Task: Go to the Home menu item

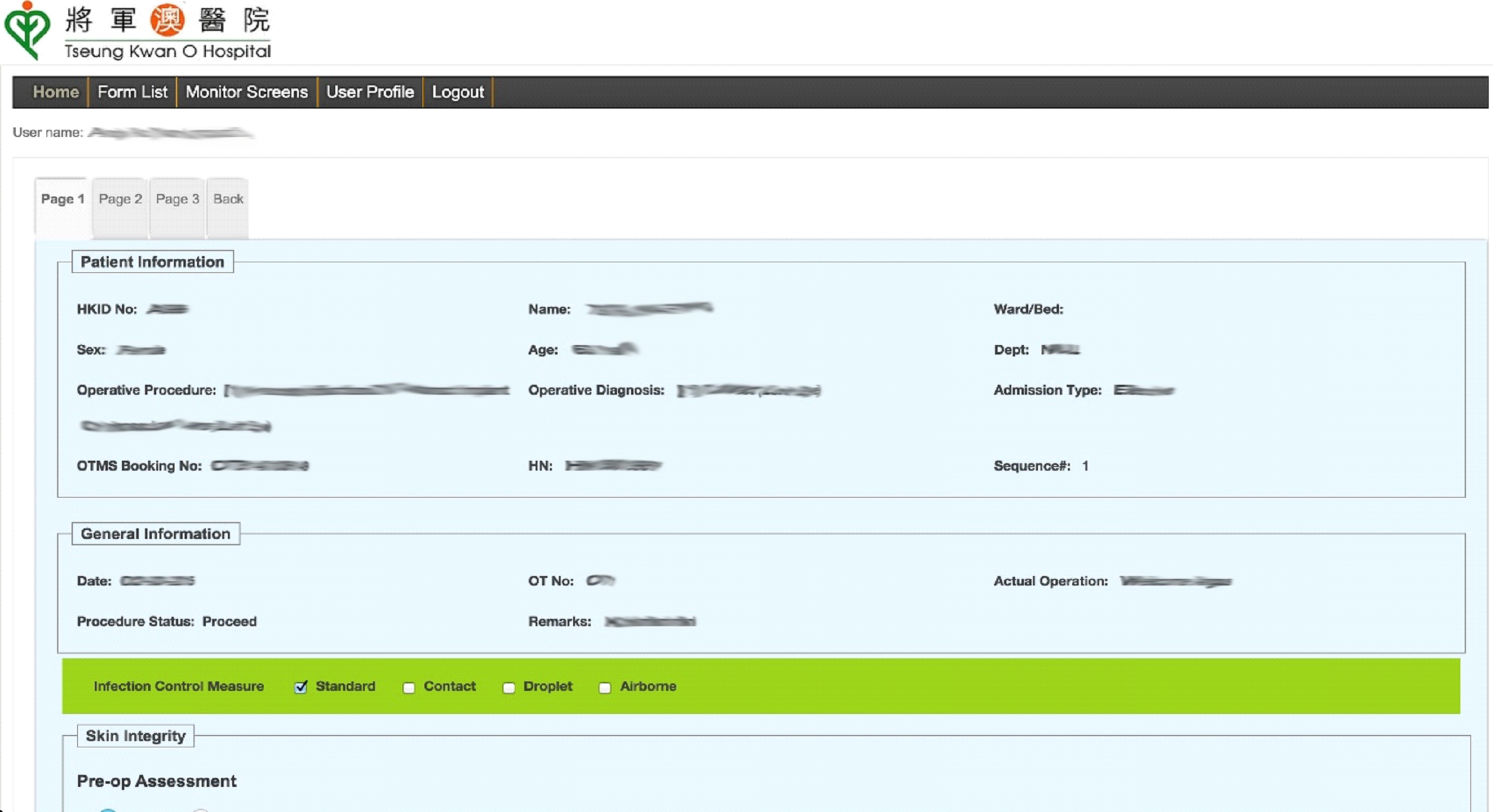Action: click(x=56, y=92)
